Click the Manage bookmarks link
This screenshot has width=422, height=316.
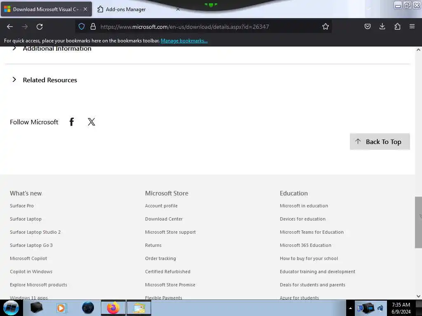[184, 41]
